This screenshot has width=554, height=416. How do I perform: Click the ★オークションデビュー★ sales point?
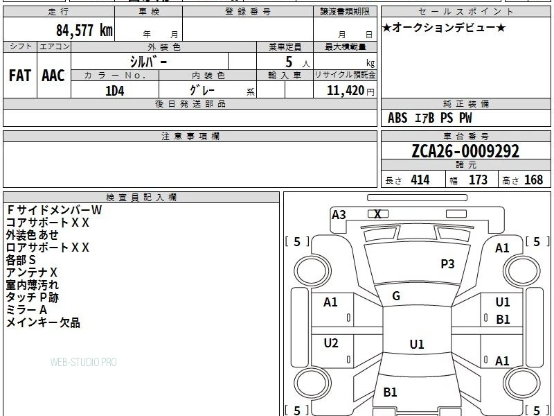pyautogui.click(x=444, y=28)
